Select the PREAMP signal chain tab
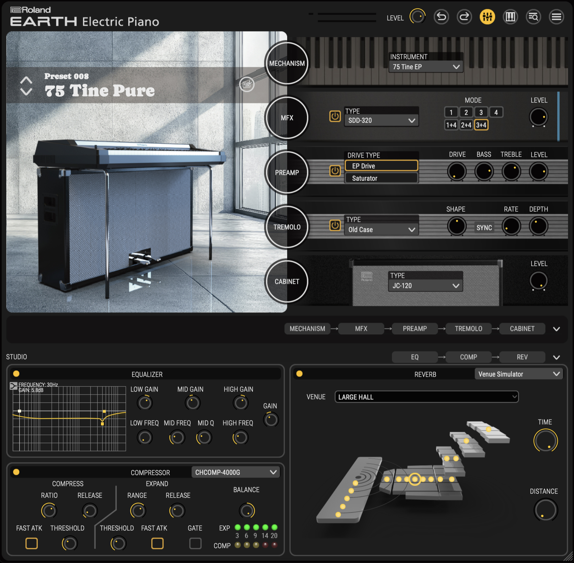This screenshot has height=563, width=574. pos(415,329)
